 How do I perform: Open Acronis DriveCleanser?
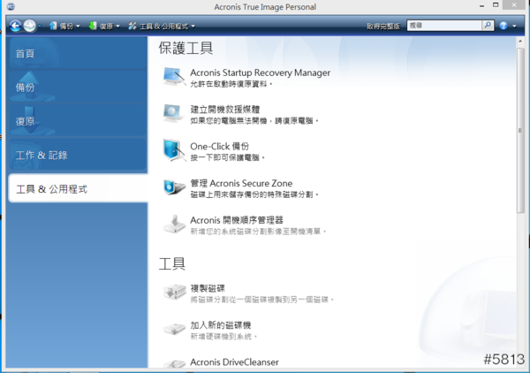(235, 362)
